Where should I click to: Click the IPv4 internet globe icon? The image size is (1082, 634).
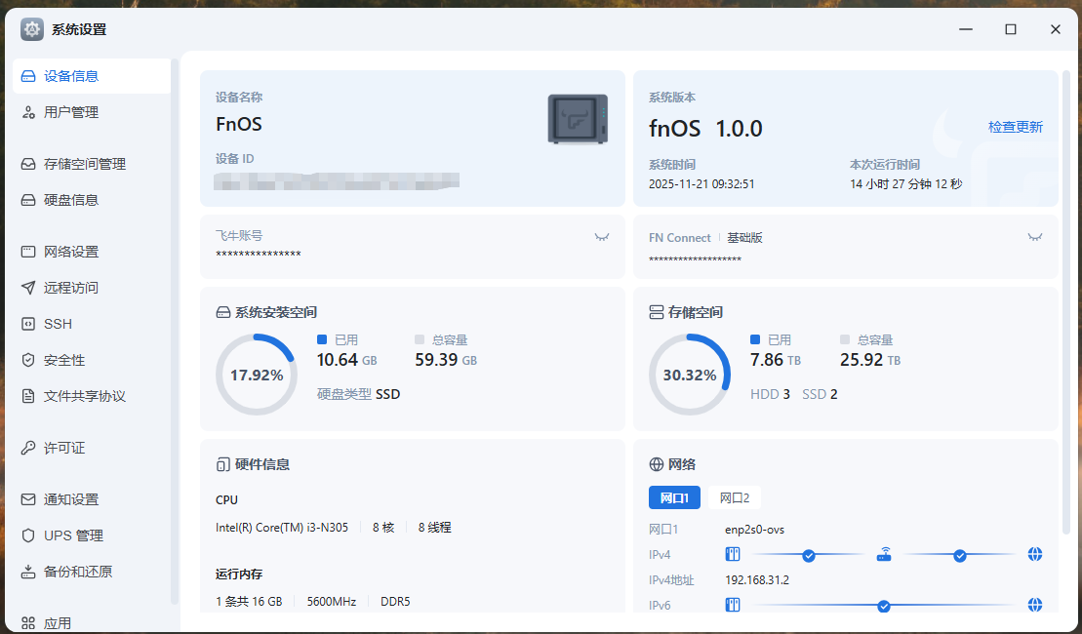pos(1034,554)
